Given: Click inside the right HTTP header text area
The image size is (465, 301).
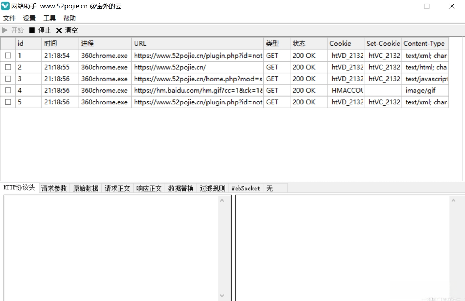Looking at the screenshot, I should click(342, 248).
